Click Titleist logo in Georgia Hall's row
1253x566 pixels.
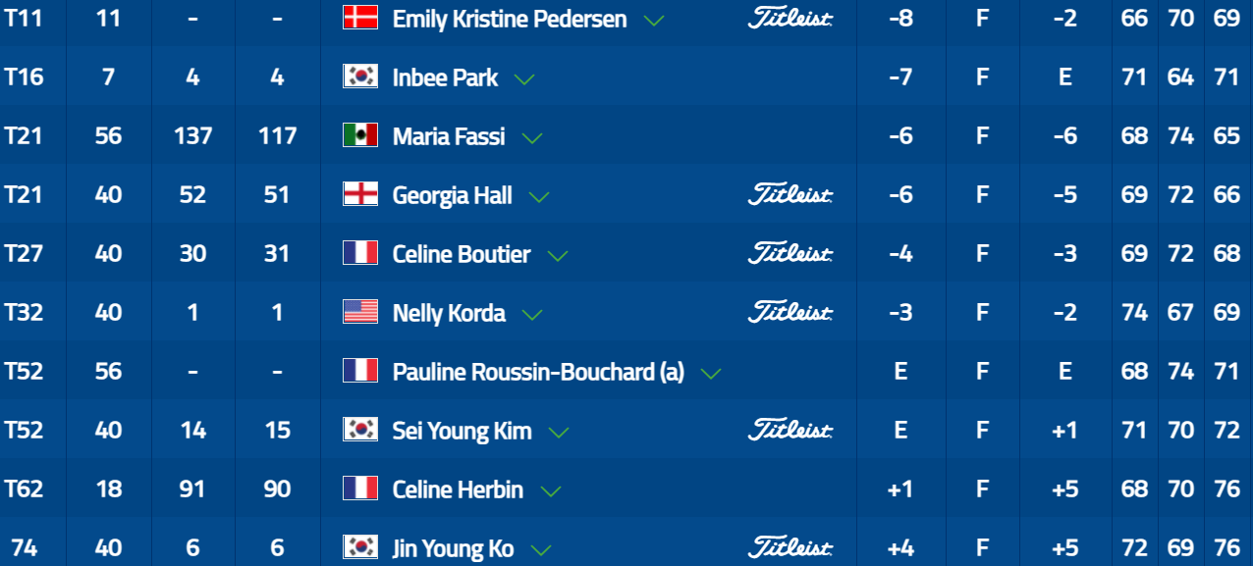(x=790, y=194)
